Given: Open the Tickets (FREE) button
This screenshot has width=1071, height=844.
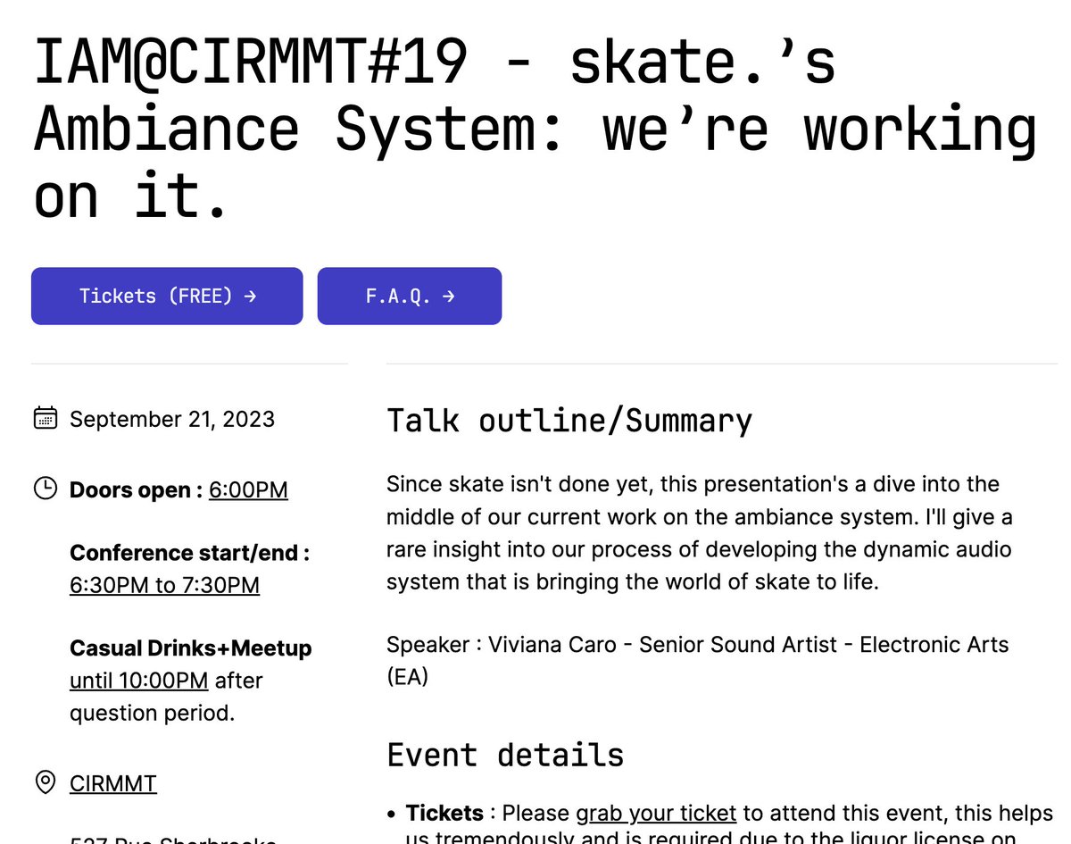Looking at the screenshot, I should pos(167,296).
